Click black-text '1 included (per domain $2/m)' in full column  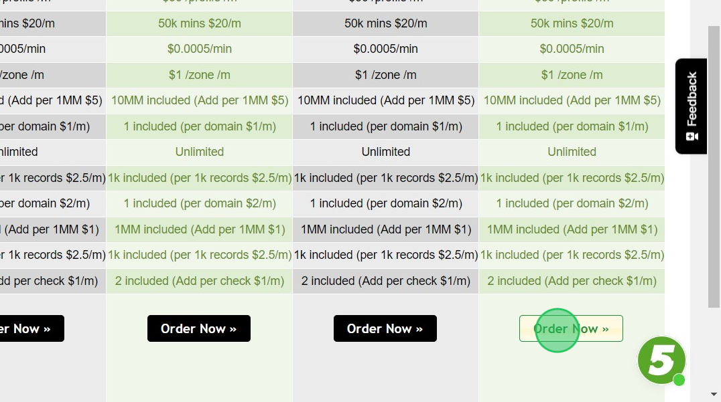(385, 203)
